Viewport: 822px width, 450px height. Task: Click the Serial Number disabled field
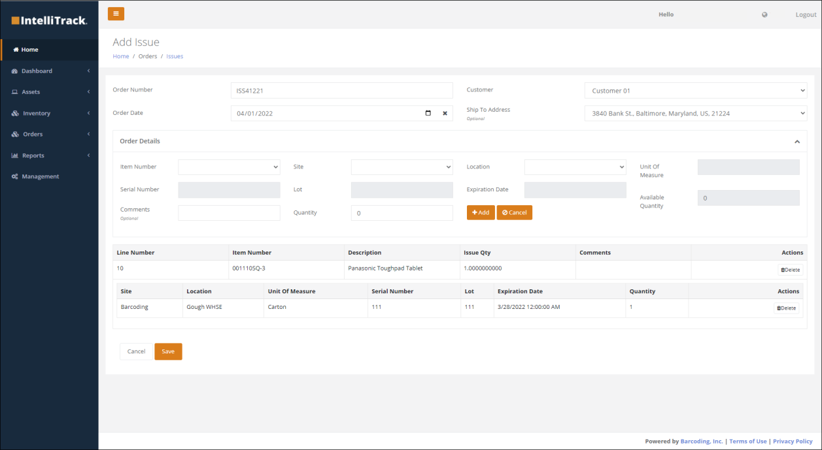(x=229, y=190)
